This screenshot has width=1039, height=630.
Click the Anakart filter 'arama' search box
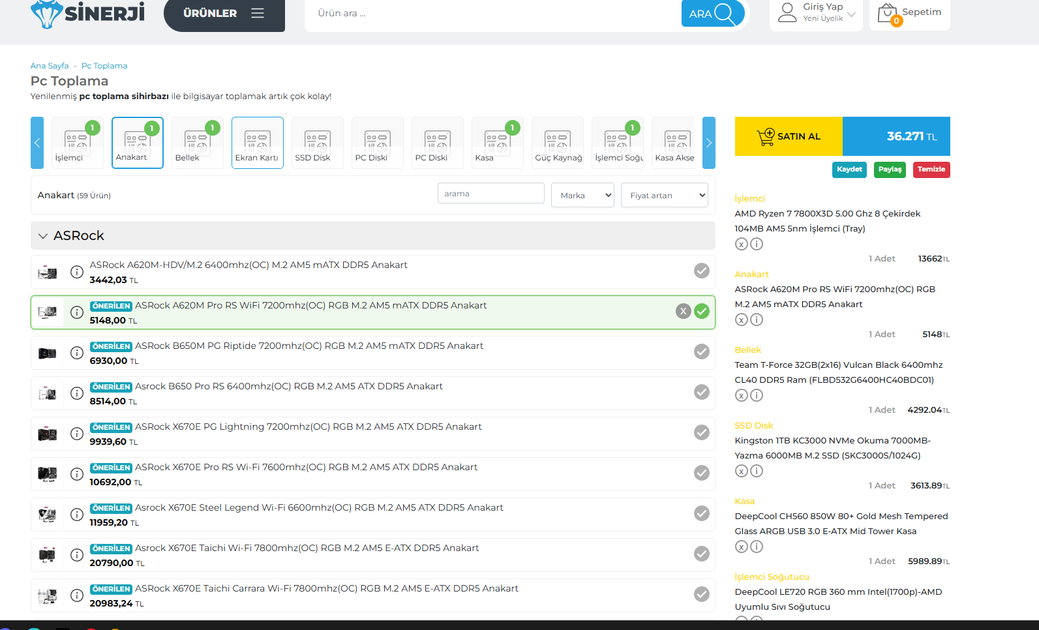coord(491,194)
